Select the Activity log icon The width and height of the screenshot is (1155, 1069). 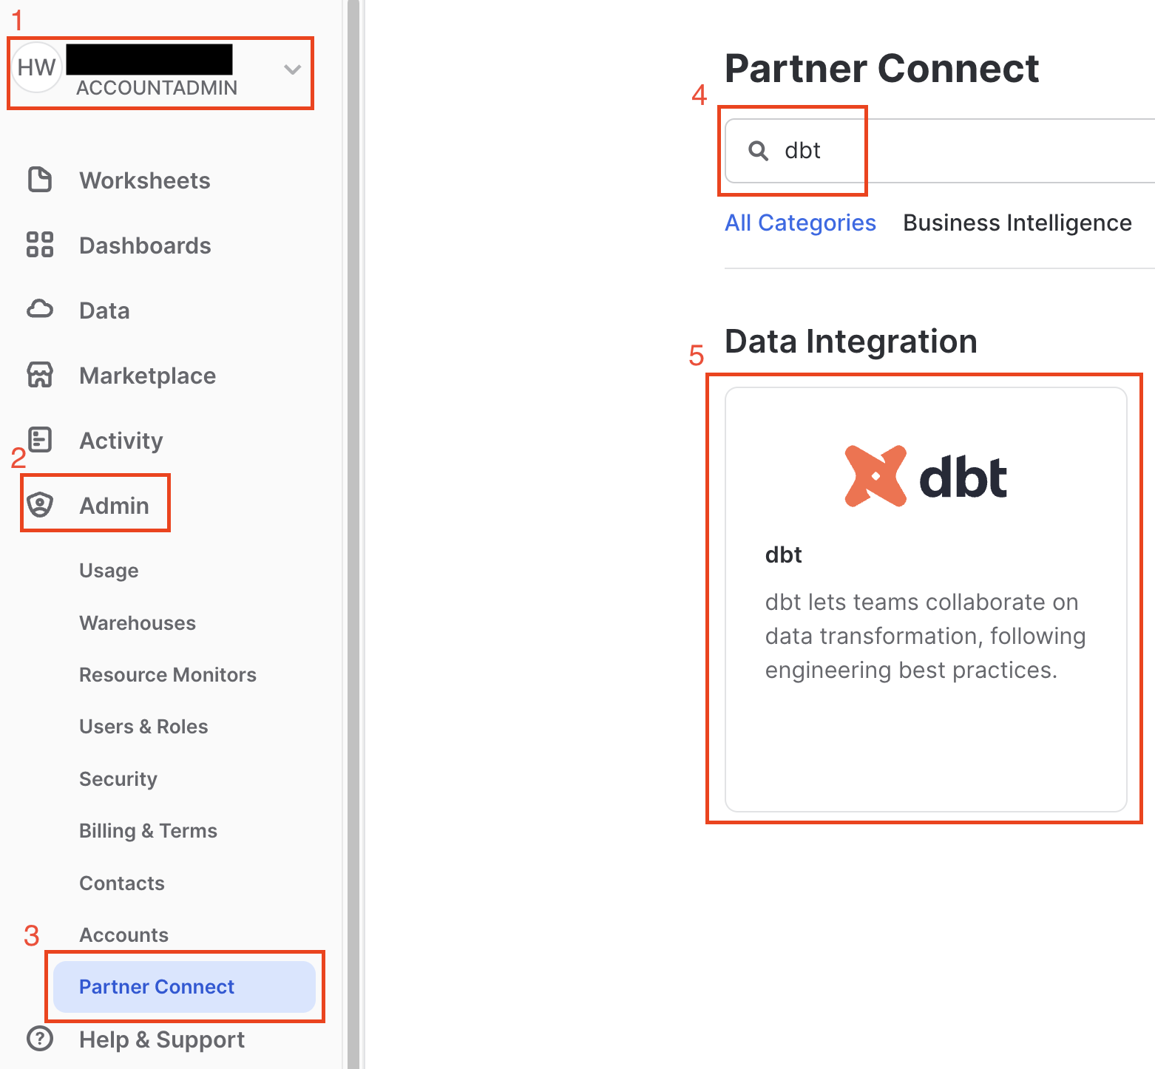(x=39, y=439)
